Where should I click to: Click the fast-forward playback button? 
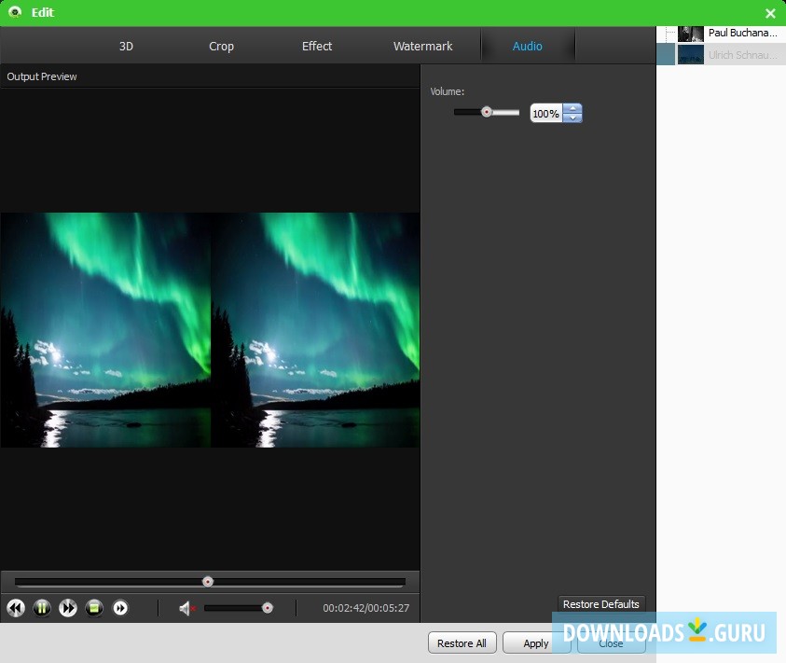(x=68, y=608)
